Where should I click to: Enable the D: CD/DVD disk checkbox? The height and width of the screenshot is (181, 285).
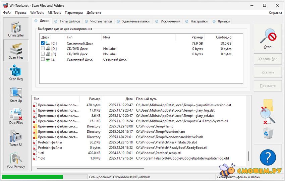coord(43,49)
